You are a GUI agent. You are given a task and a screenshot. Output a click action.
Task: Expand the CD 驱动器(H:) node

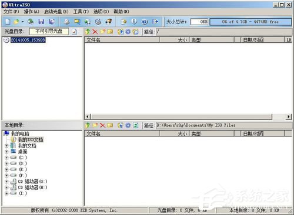6,187
